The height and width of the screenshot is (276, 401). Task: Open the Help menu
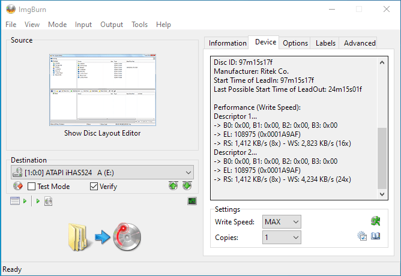pos(163,25)
